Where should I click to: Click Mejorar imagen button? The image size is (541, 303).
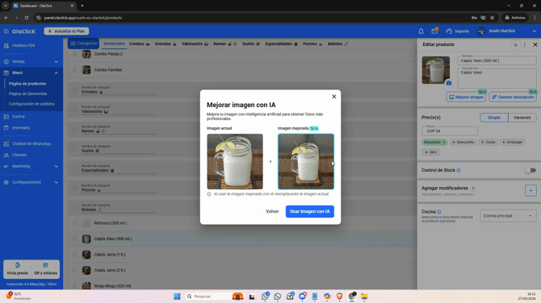466,97
